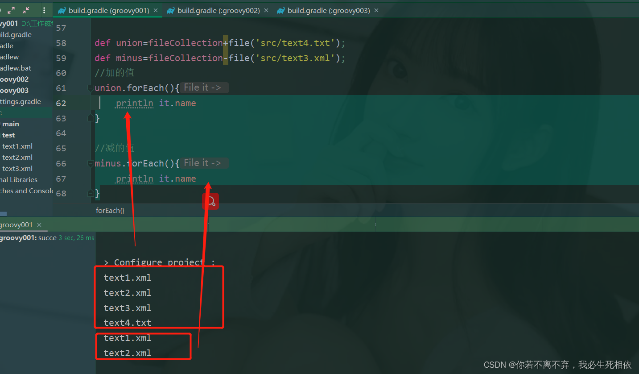Click the text4.txt line in console output

pyautogui.click(x=128, y=322)
